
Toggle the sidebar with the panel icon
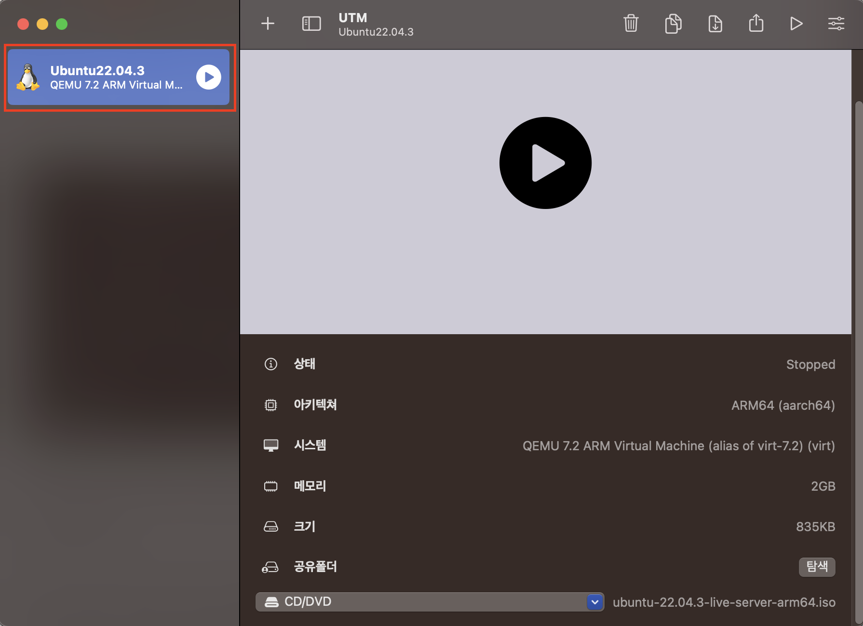coord(311,24)
